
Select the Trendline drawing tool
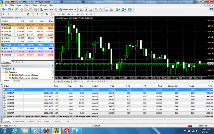(x=23, y=14)
